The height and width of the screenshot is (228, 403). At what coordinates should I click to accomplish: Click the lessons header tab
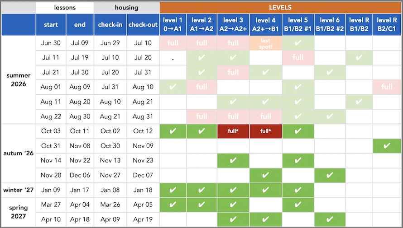(x=65, y=7)
